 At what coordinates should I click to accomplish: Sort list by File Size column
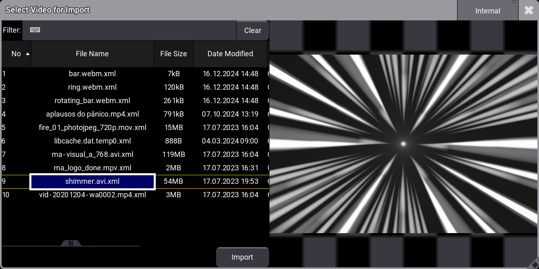(x=173, y=54)
